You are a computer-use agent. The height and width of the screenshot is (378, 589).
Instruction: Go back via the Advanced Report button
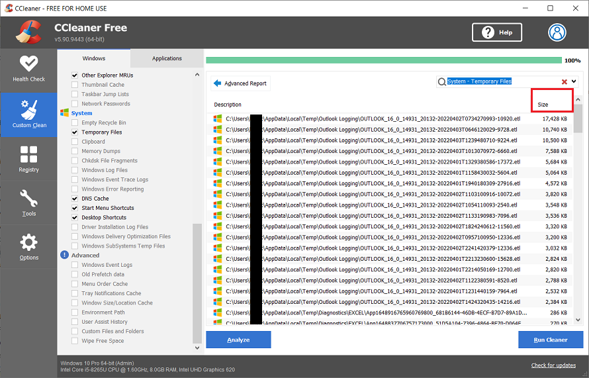240,83
